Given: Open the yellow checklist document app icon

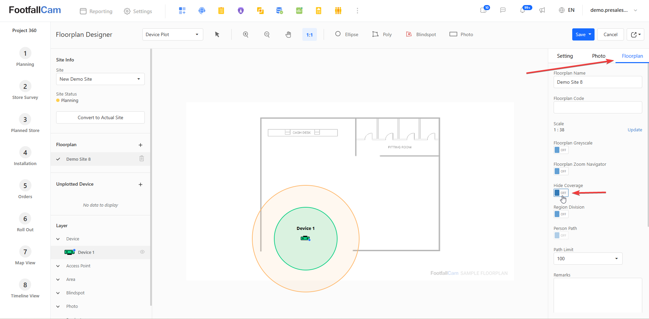Looking at the screenshot, I should click(x=319, y=11).
